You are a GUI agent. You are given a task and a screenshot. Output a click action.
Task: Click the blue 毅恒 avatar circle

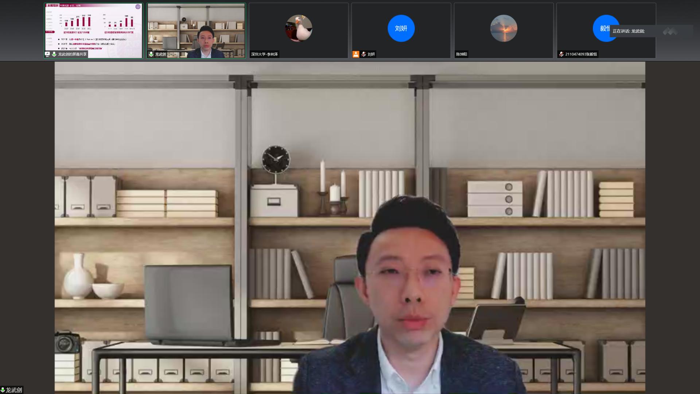click(602, 28)
